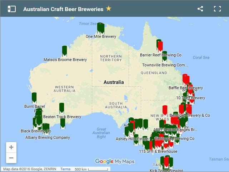Click the Matso's Broome Brewery label
229x172 pixels.
(x=65, y=60)
